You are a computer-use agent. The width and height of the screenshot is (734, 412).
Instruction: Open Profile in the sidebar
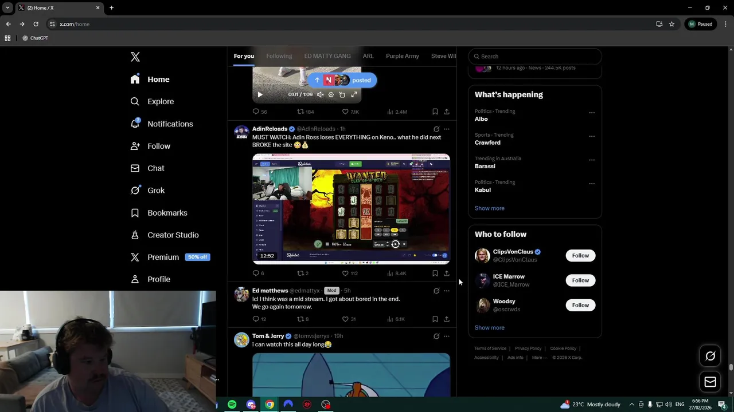151,279
